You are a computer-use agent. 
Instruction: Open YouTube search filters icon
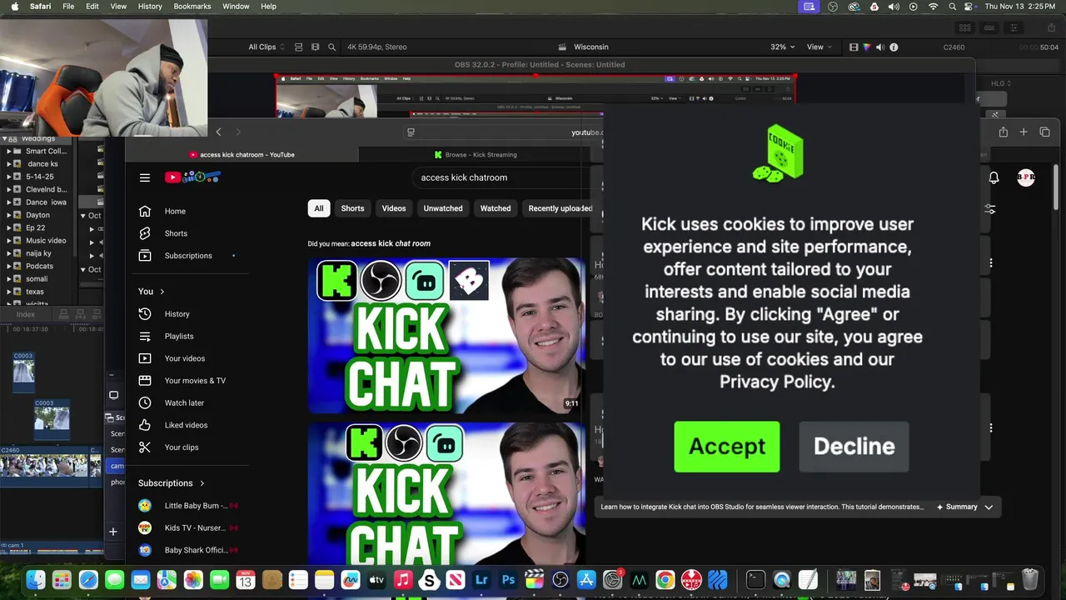pos(990,209)
